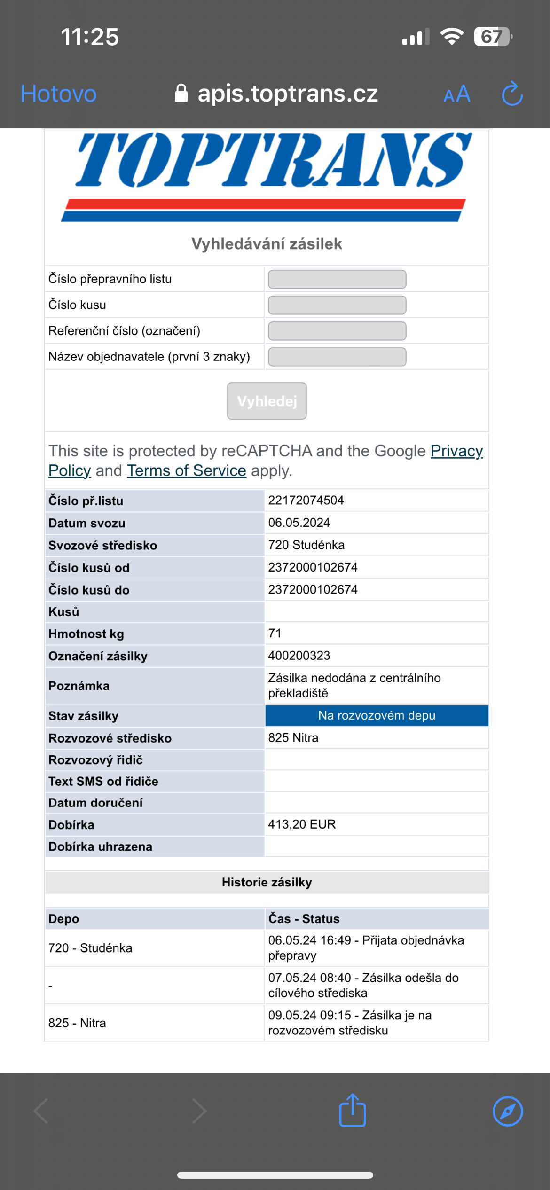Tap the back arrow in bottom bar

point(41,1111)
